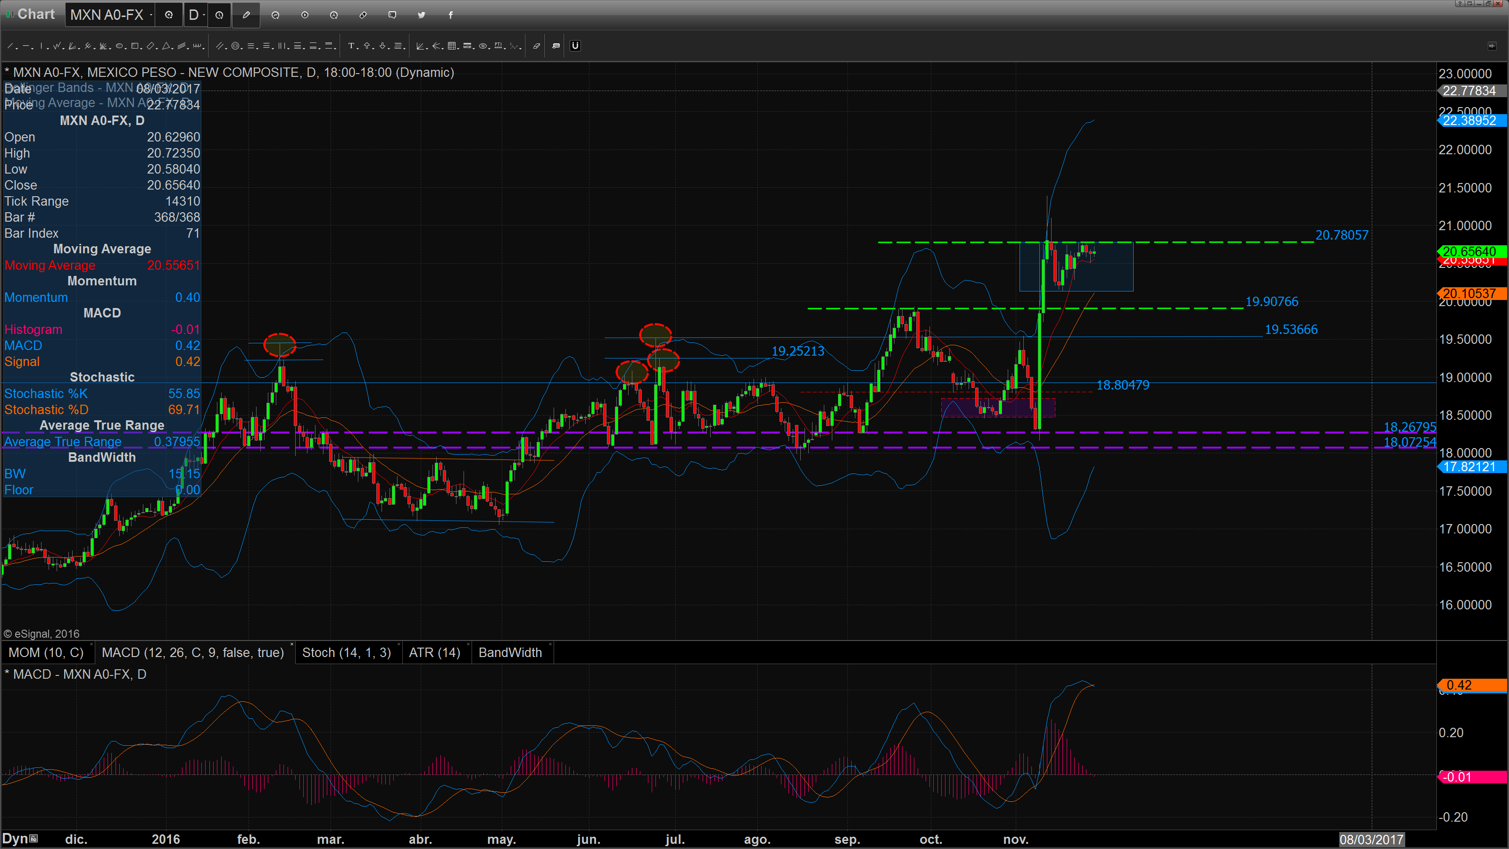Image resolution: width=1509 pixels, height=849 pixels.
Task: Click the bar replay play icon
Action: (305, 15)
